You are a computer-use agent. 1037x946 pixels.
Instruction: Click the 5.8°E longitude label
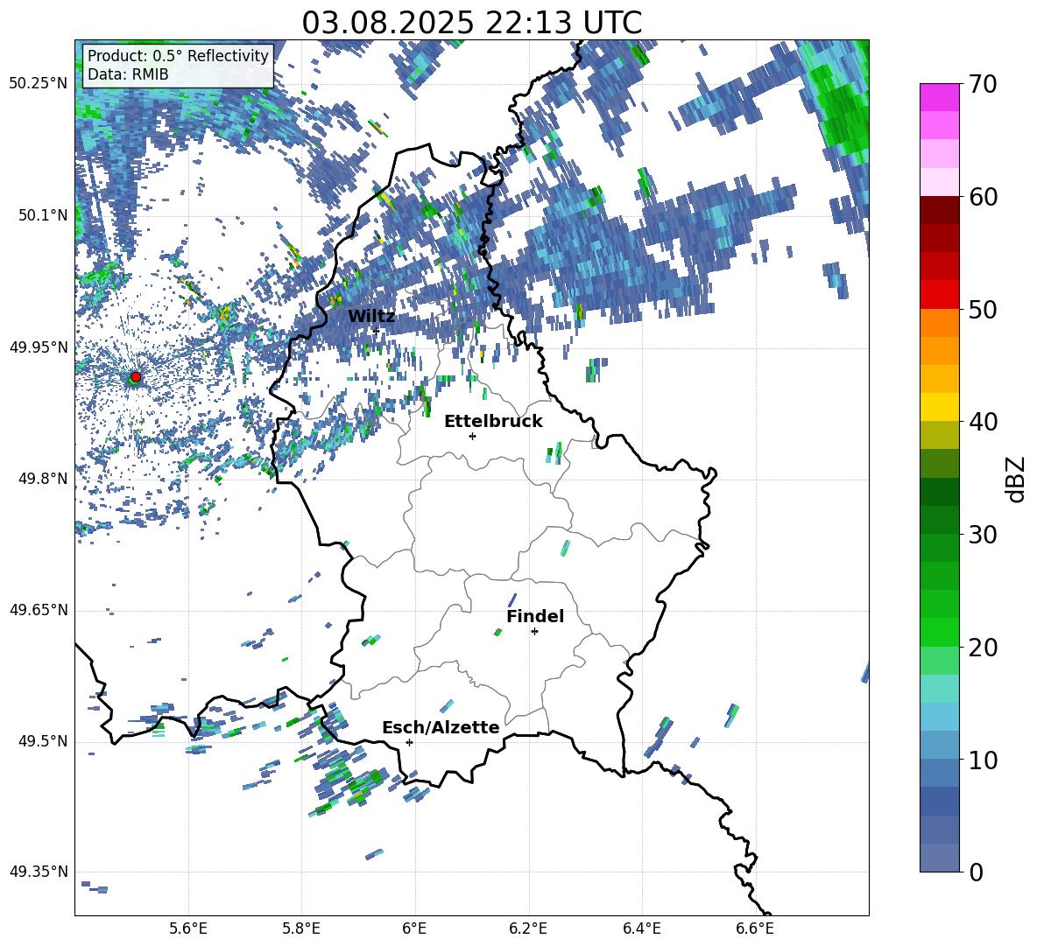(x=301, y=928)
